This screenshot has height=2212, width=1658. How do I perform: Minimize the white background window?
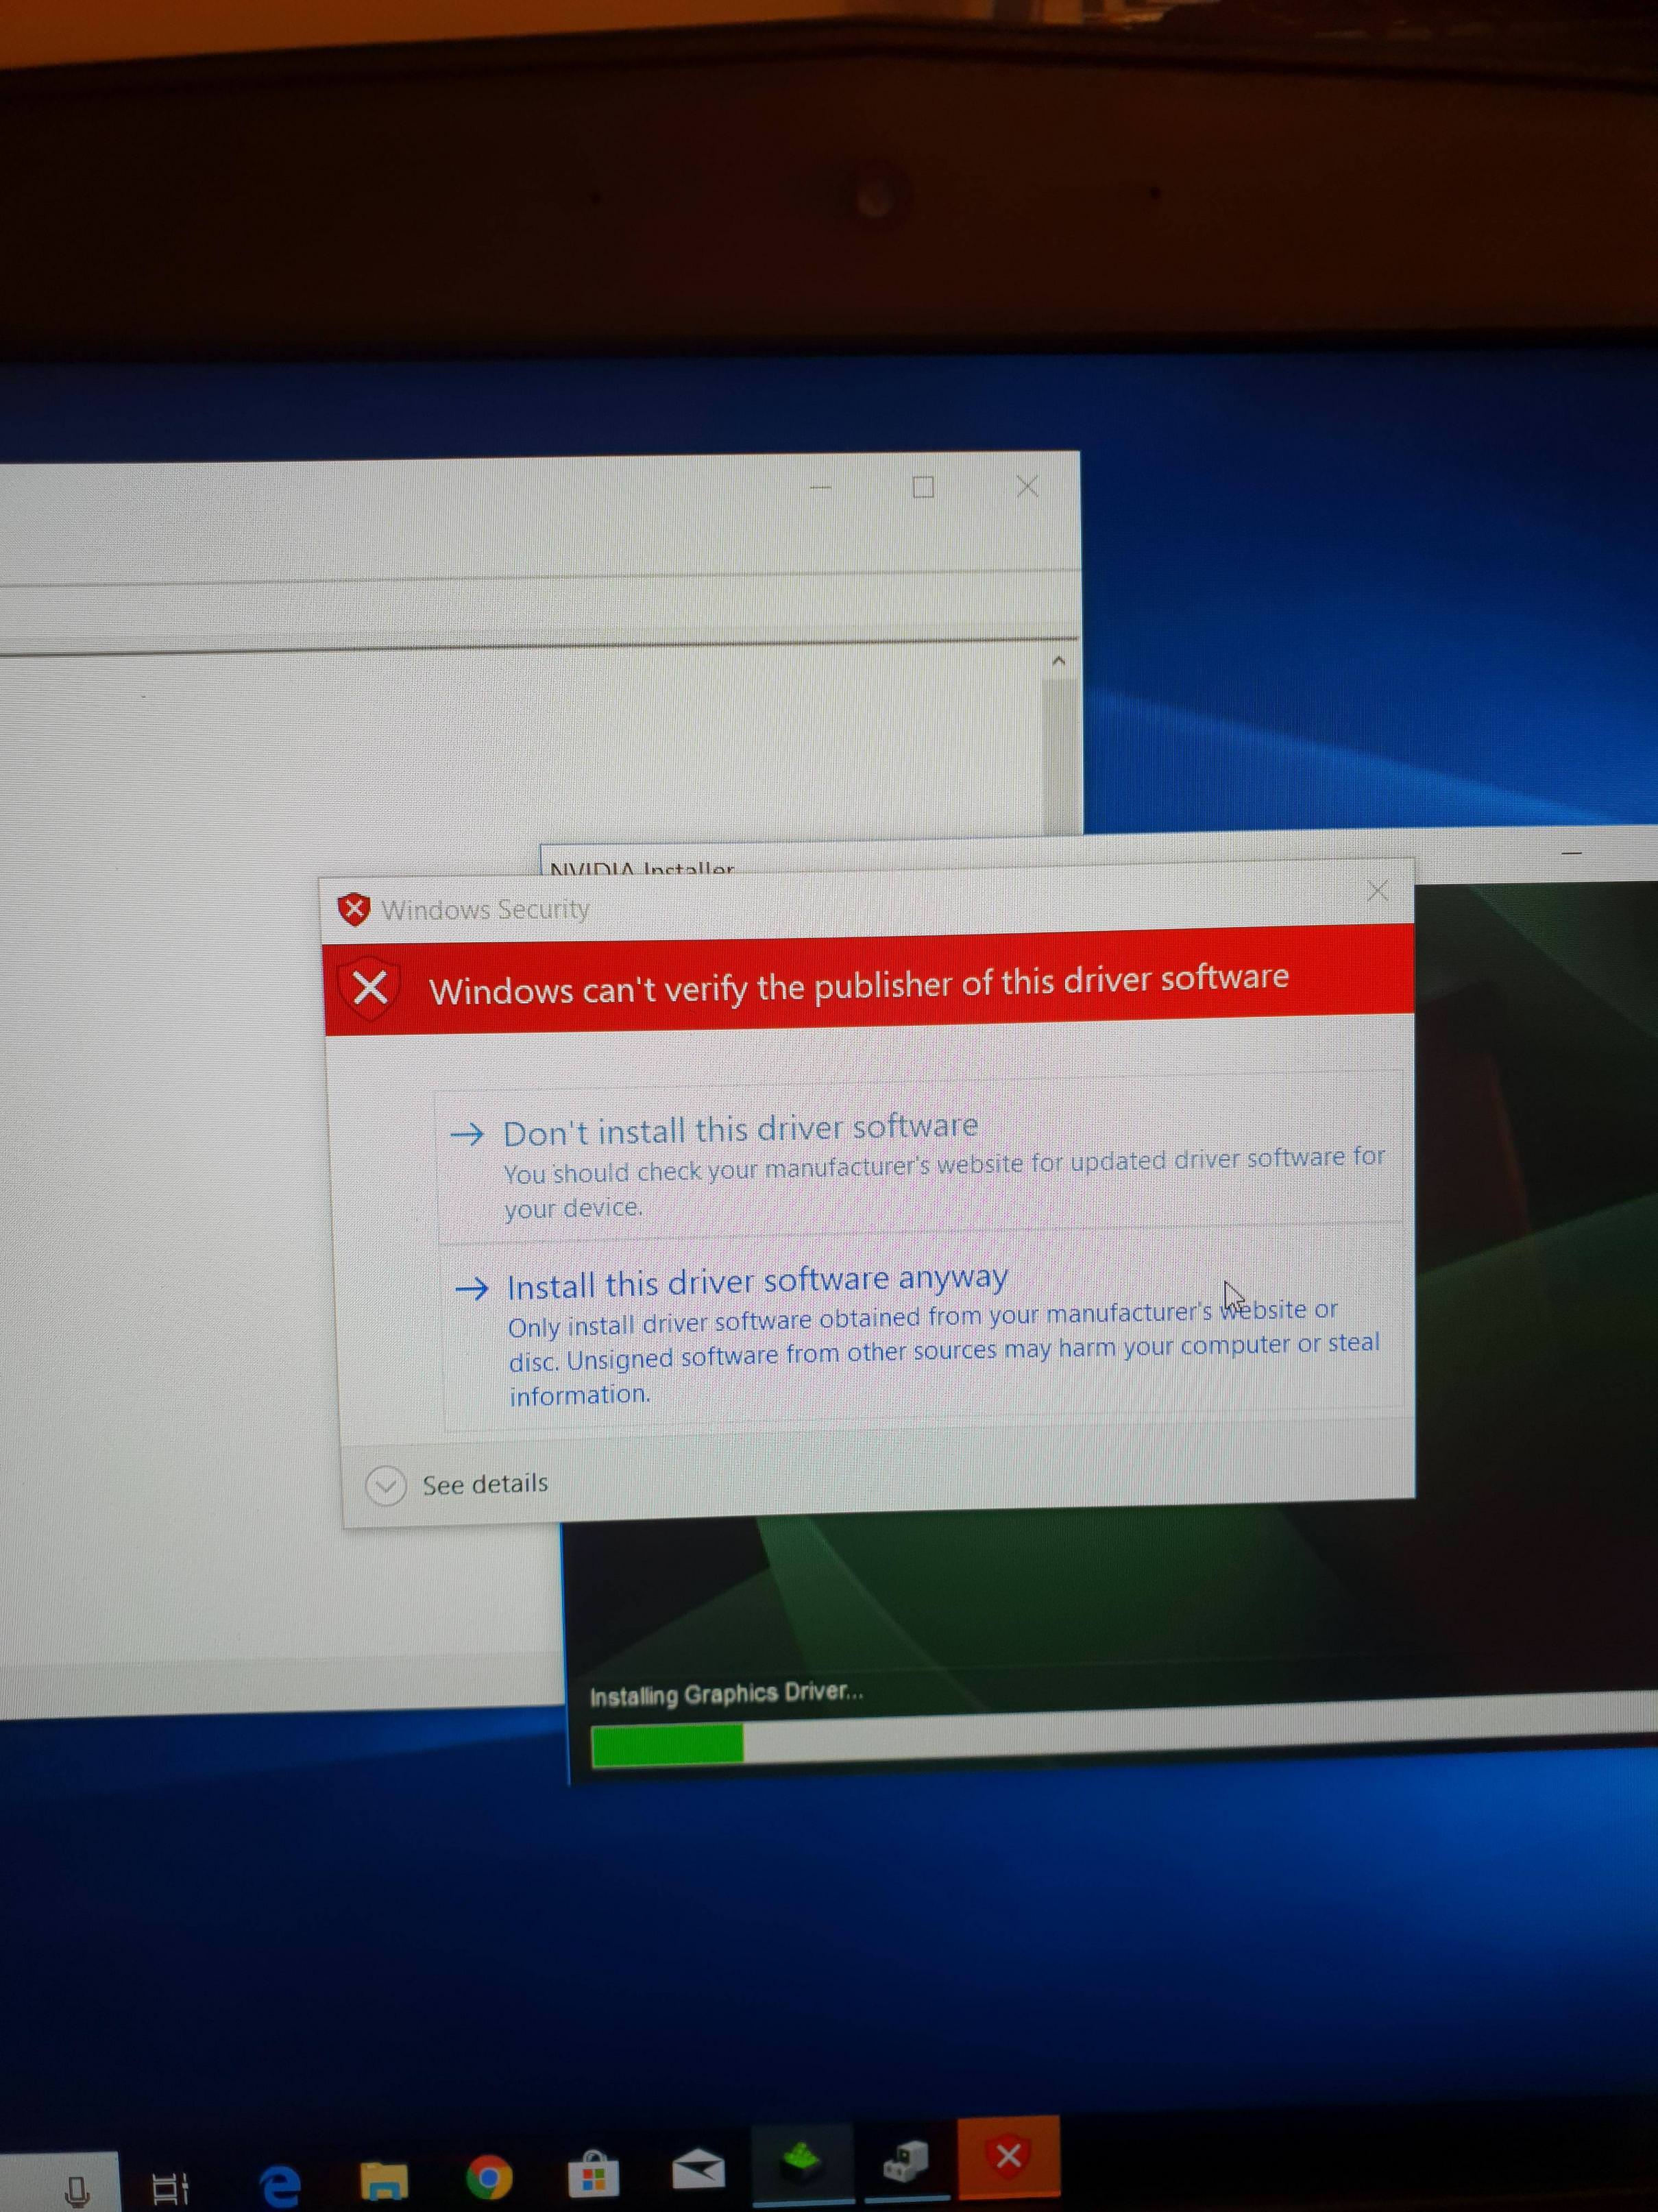coord(820,487)
